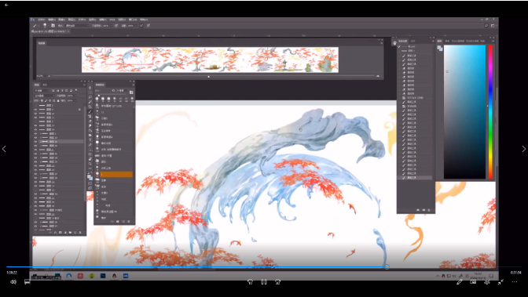
Task: Open the layer filter kind dropdown
Action: pyautogui.click(x=42, y=91)
